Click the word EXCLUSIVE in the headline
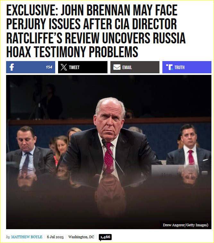214x243 pixels. 32,10
